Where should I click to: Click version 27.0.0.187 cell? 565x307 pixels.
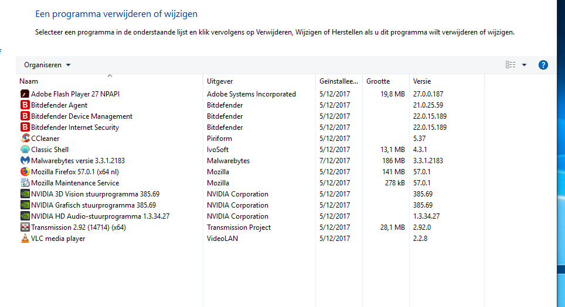pyautogui.click(x=428, y=94)
